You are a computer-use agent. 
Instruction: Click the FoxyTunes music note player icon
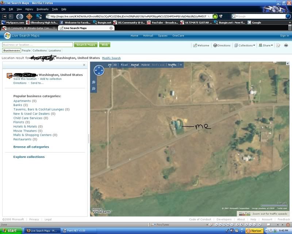tap(211, 224)
